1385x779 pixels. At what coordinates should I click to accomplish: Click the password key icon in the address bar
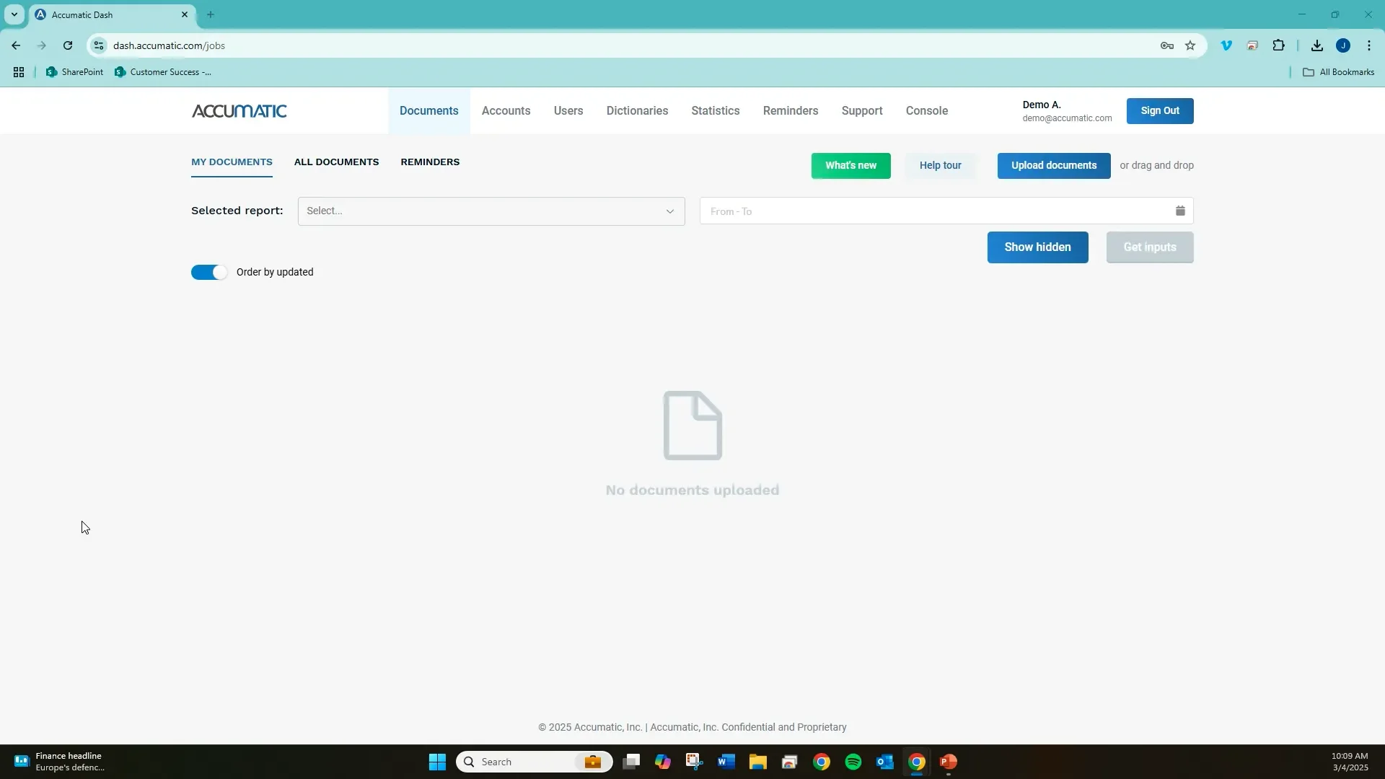pyautogui.click(x=1166, y=45)
